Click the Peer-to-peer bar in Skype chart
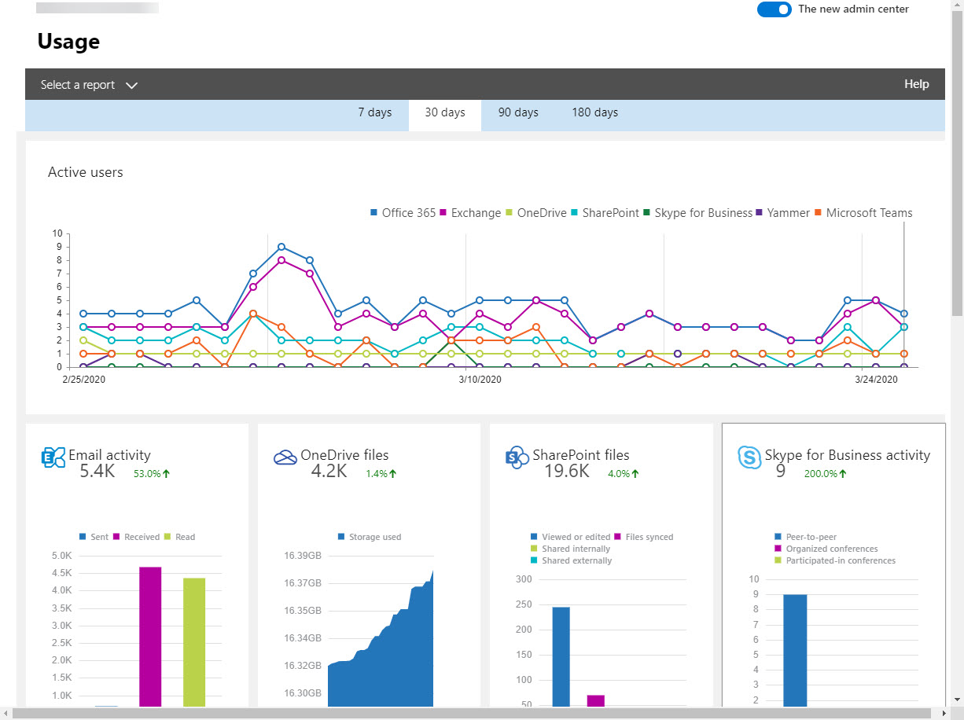The height and width of the screenshot is (720, 964). pyautogui.click(x=795, y=651)
